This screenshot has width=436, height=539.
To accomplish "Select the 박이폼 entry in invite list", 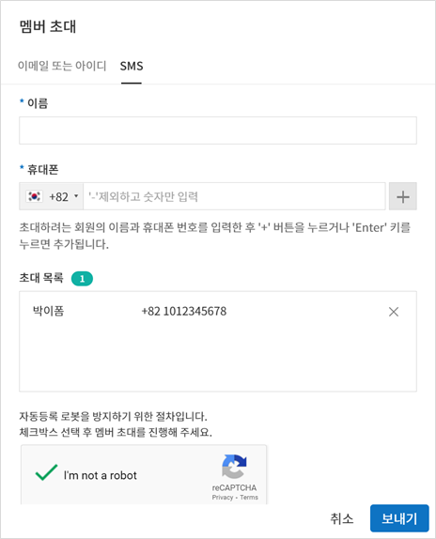I will [x=218, y=312].
